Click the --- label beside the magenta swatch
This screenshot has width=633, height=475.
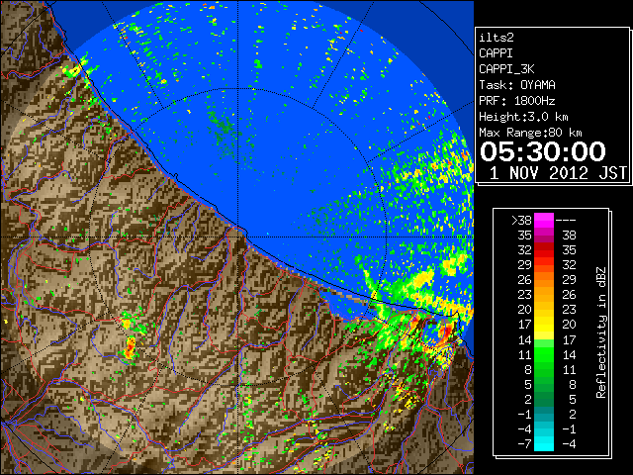pyautogui.click(x=566, y=221)
